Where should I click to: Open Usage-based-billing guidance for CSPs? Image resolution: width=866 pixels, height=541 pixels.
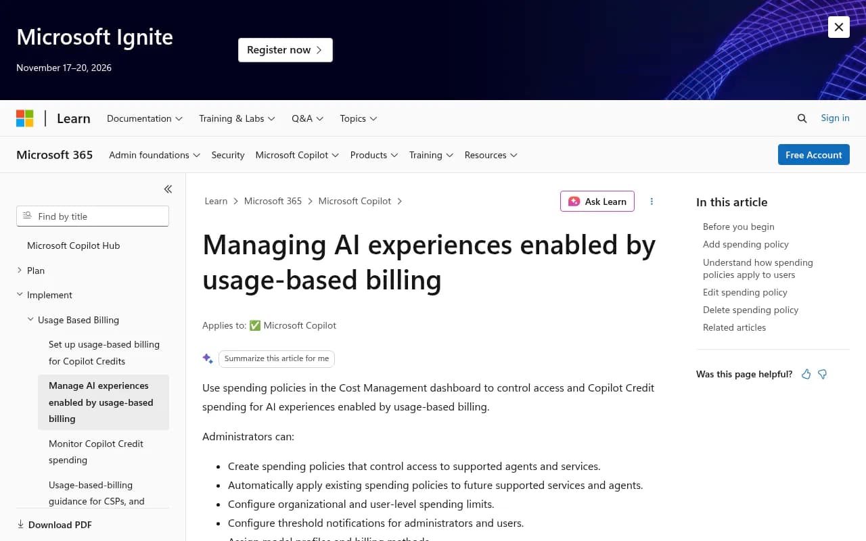[97, 493]
